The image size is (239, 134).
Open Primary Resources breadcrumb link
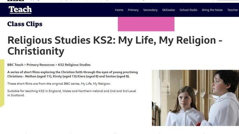40,65
